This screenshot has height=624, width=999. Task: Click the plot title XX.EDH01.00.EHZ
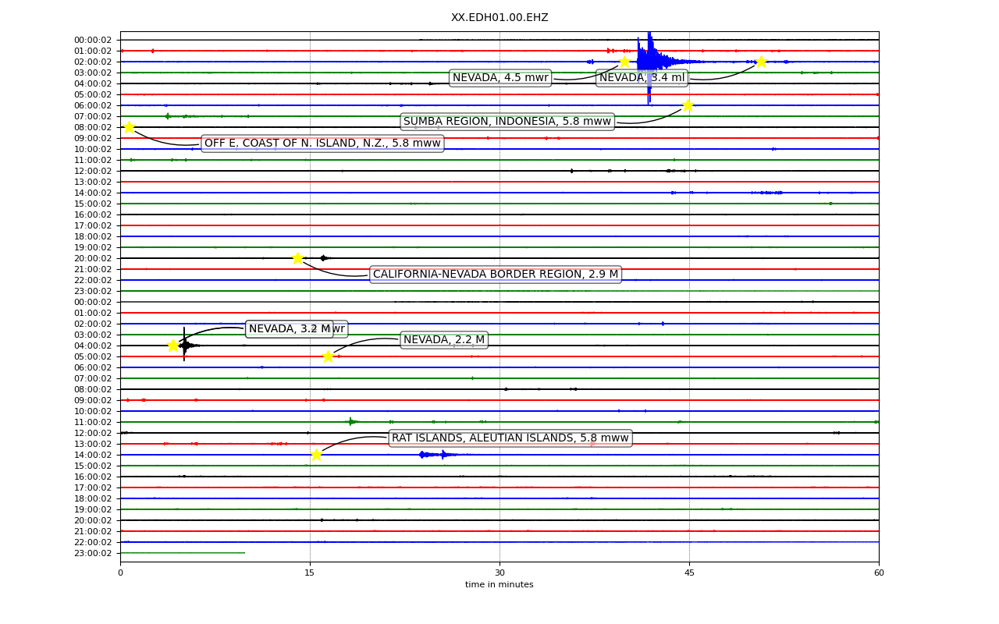(x=499, y=17)
